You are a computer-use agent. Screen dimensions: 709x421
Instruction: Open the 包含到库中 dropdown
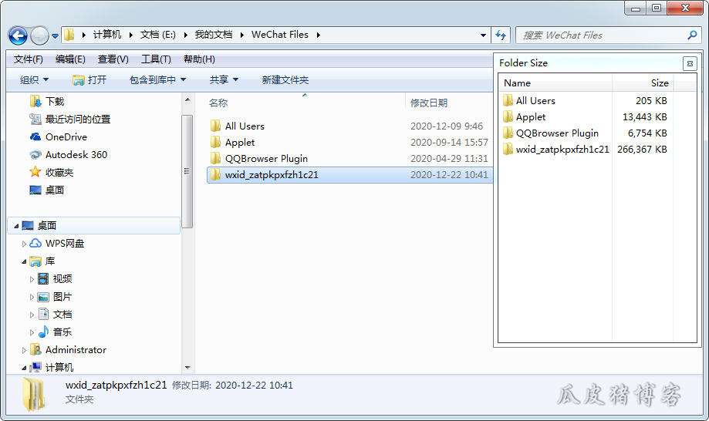click(157, 80)
